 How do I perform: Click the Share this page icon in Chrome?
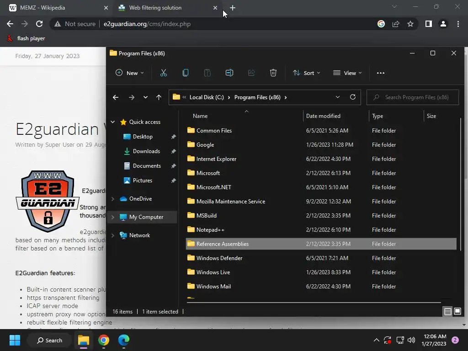pos(396,24)
